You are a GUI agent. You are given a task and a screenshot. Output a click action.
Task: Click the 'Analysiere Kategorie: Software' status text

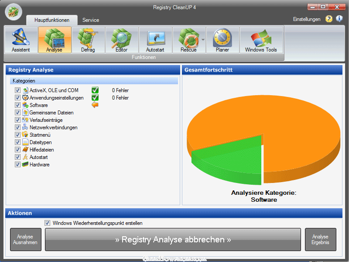point(264,196)
